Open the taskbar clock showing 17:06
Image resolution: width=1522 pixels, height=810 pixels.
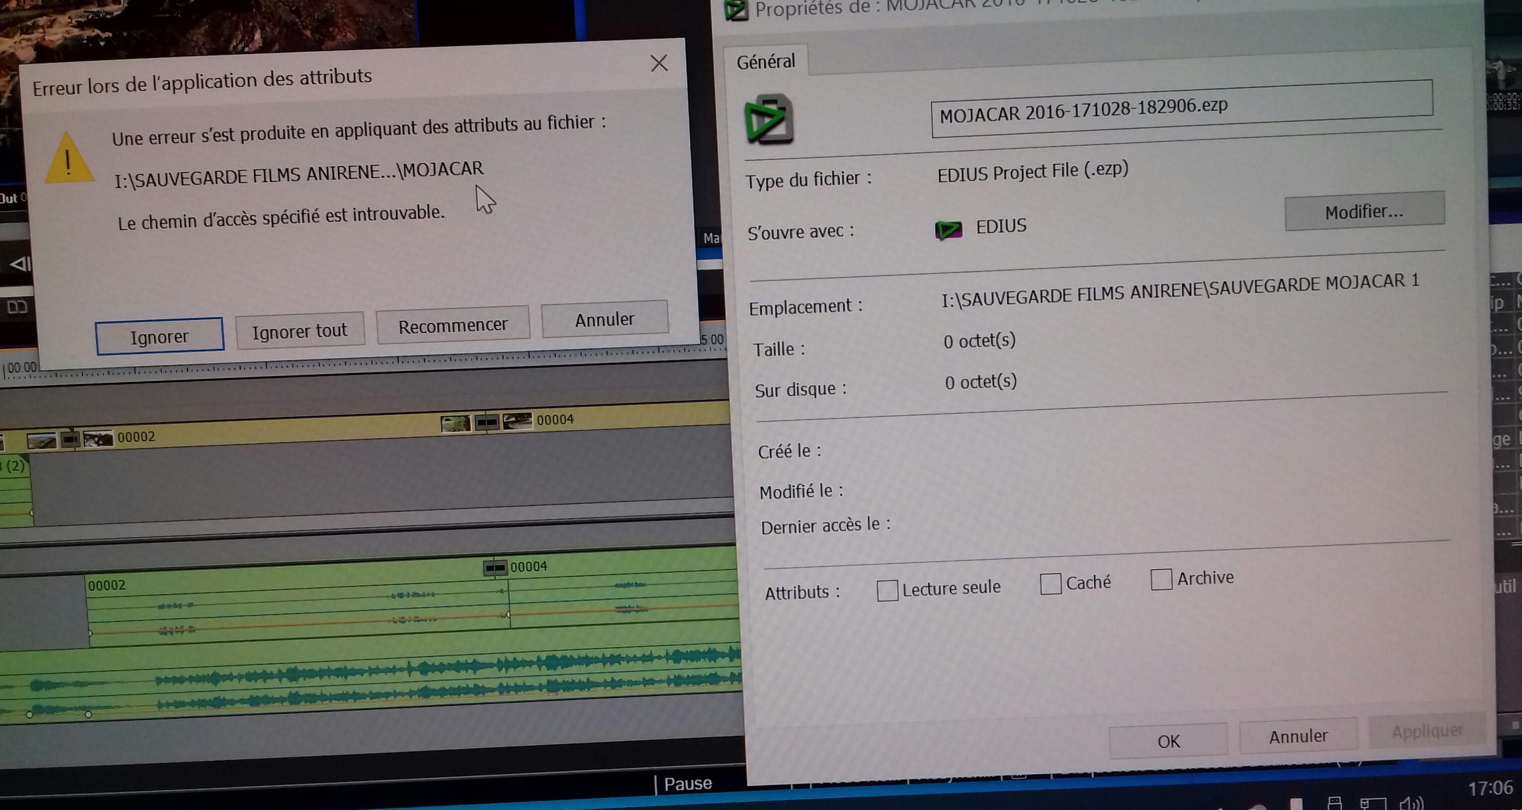pyautogui.click(x=1490, y=788)
